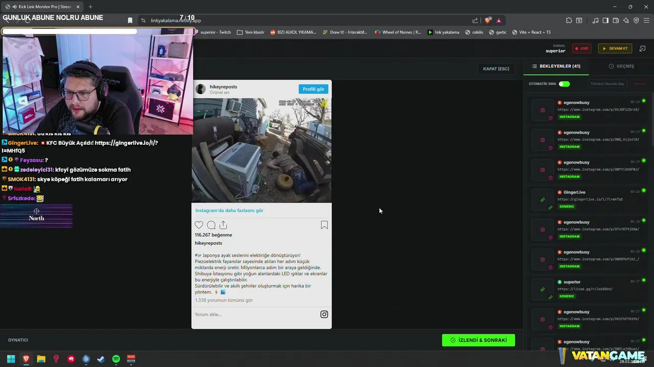
Task: Open the Brave extensions puzzle icon
Action: point(569,20)
